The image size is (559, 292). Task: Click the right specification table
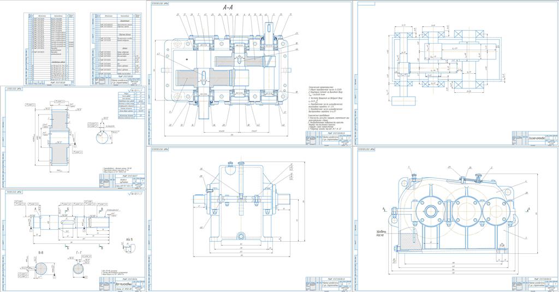click(116, 49)
